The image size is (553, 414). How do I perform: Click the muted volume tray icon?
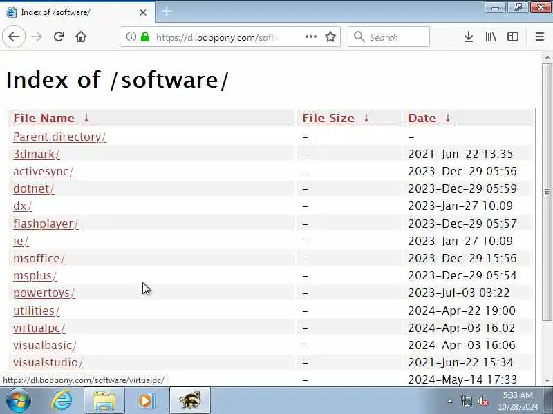pos(482,401)
